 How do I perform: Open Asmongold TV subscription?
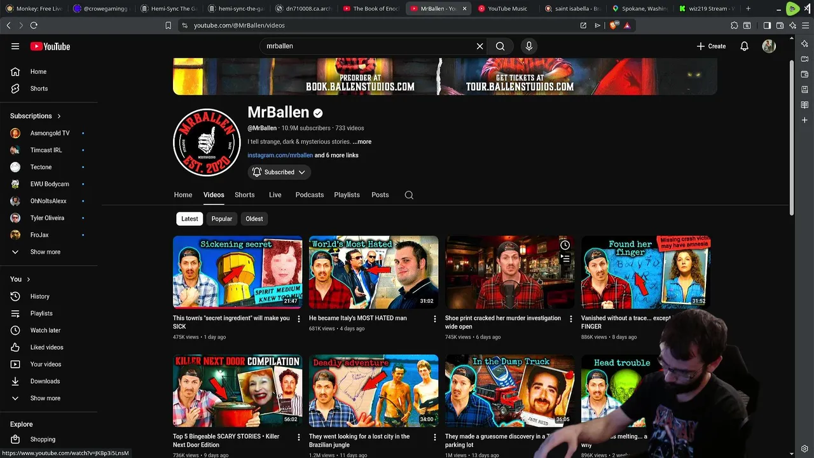point(49,134)
